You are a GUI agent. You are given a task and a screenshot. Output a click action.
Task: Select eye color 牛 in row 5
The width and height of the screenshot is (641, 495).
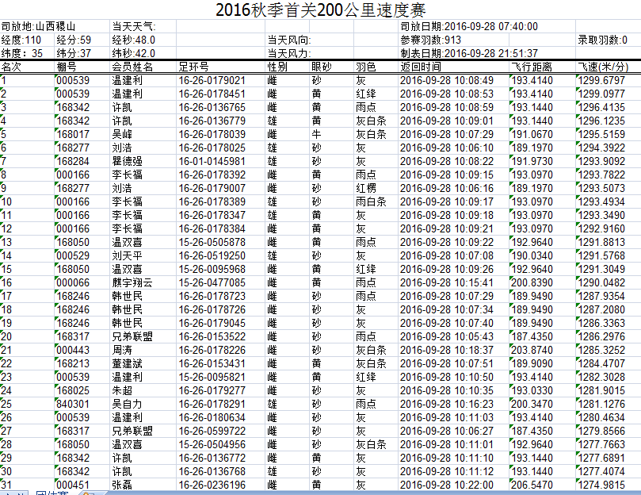pyautogui.click(x=316, y=134)
